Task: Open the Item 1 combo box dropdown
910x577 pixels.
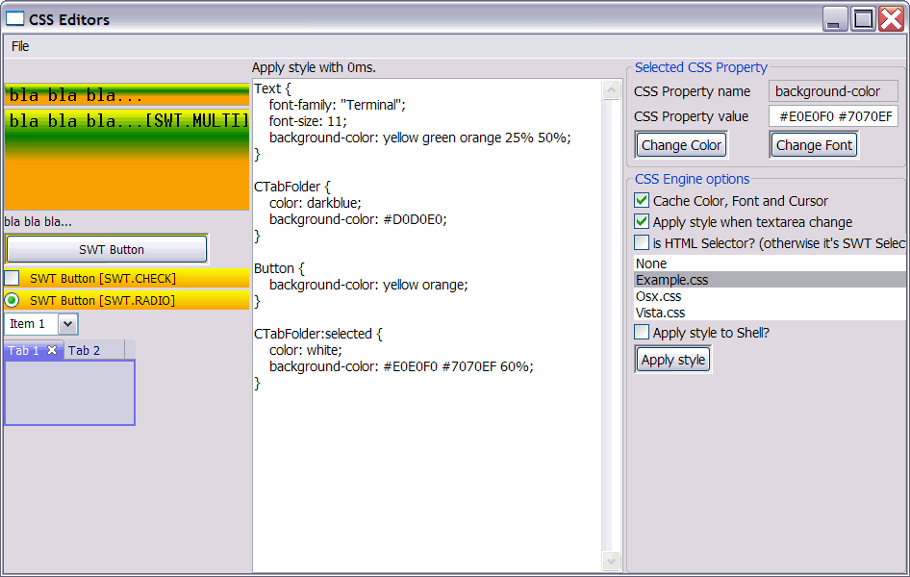Action: pyautogui.click(x=67, y=323)
